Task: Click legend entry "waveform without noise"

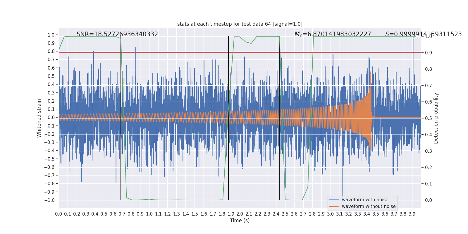Action: [x=369, y=207]
